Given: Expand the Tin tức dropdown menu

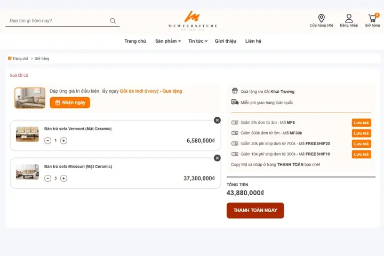Looking at the screenshot, I should click(198, 41).
